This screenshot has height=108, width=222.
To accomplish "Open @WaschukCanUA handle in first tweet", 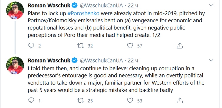I will click(101, 6).
